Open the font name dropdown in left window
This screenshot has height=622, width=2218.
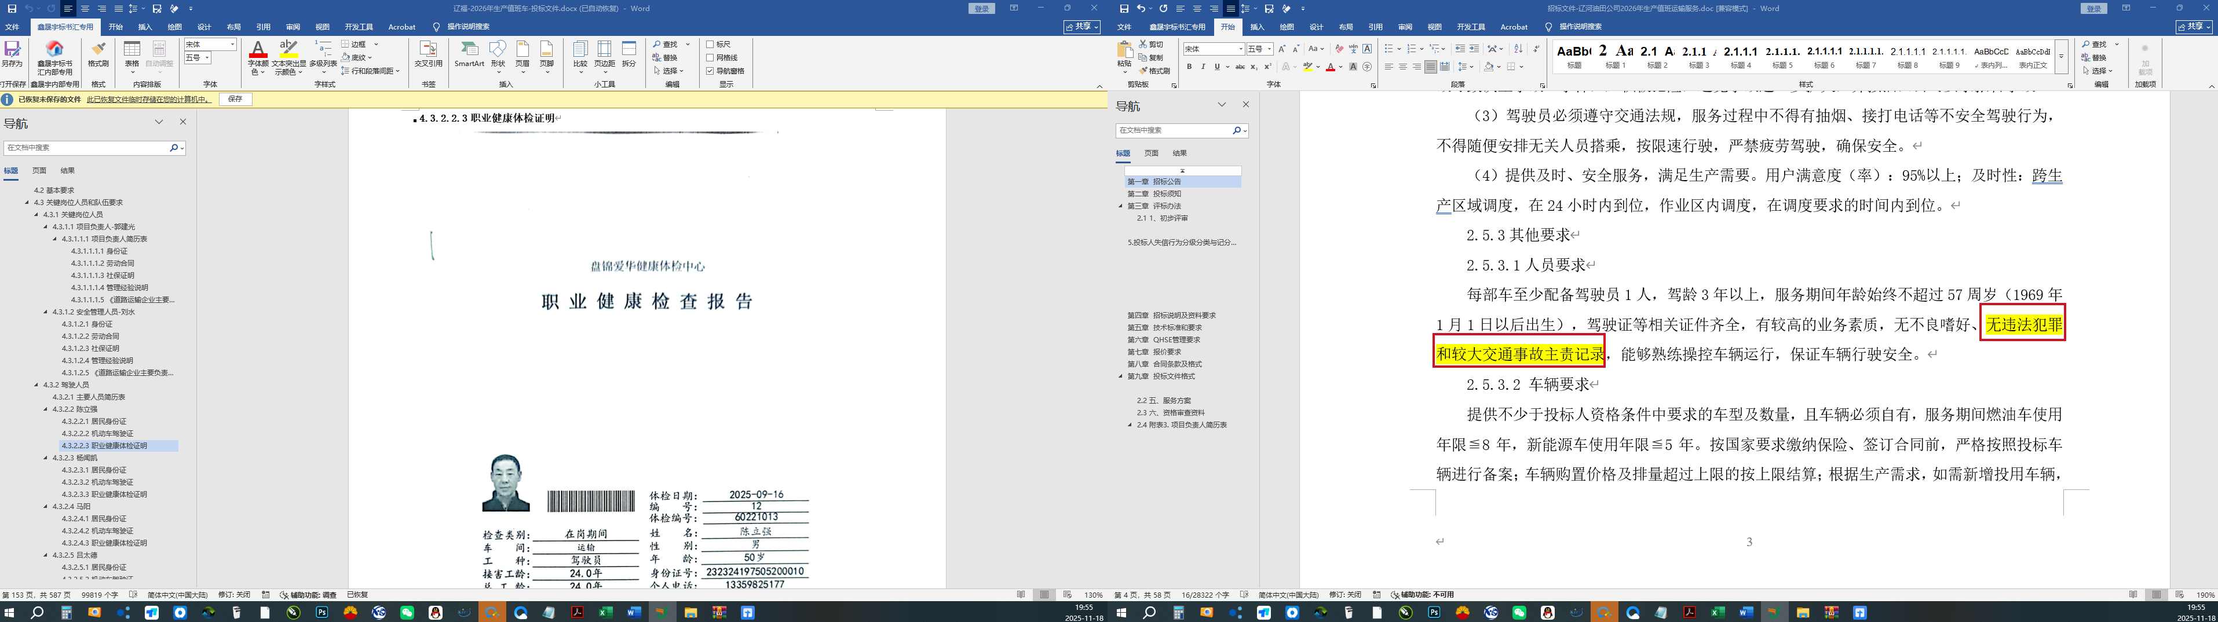232,45
